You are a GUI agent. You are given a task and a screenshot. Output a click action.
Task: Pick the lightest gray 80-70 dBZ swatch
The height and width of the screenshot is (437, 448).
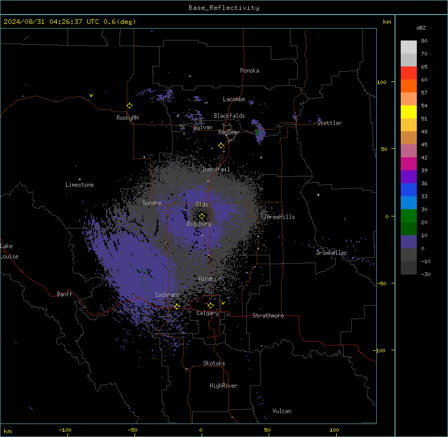click(x=409, y=47)
